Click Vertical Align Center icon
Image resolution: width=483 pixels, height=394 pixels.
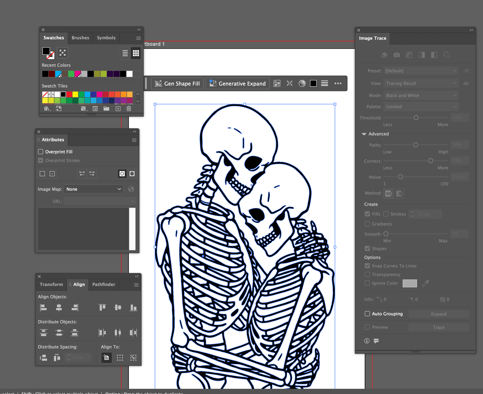click(x=118, y=307)
